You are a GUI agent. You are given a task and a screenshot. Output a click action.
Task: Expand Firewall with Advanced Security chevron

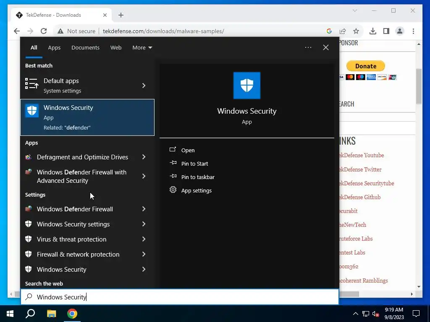point(144,177)
